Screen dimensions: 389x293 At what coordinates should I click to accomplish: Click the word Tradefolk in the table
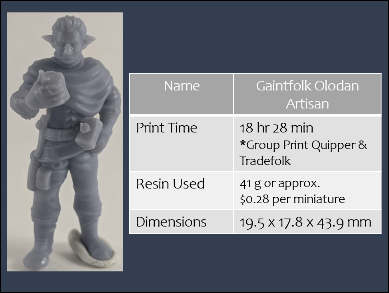[x=265, y=161]
